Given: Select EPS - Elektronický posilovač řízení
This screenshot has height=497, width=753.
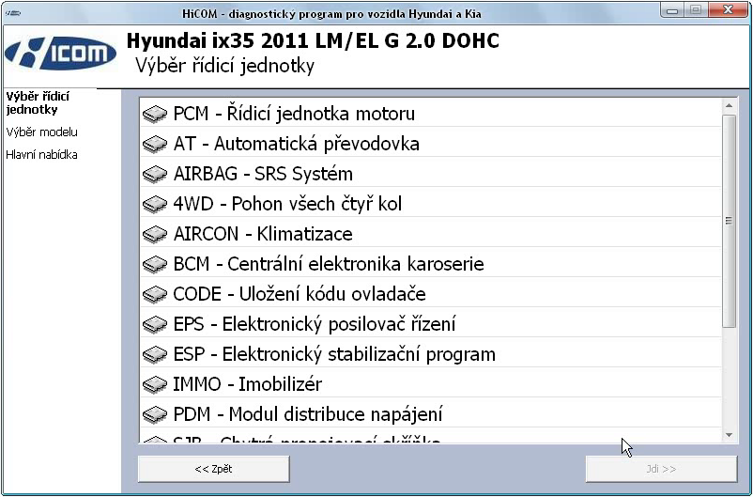Looking at the screenshot, I should (431, 324).
